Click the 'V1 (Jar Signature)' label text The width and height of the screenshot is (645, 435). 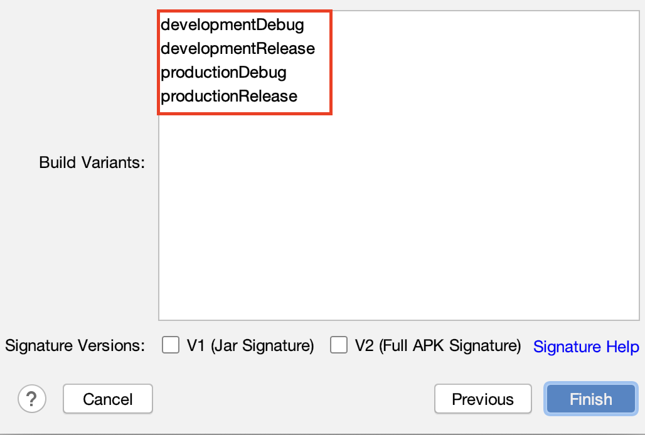[x=250, y=345]
